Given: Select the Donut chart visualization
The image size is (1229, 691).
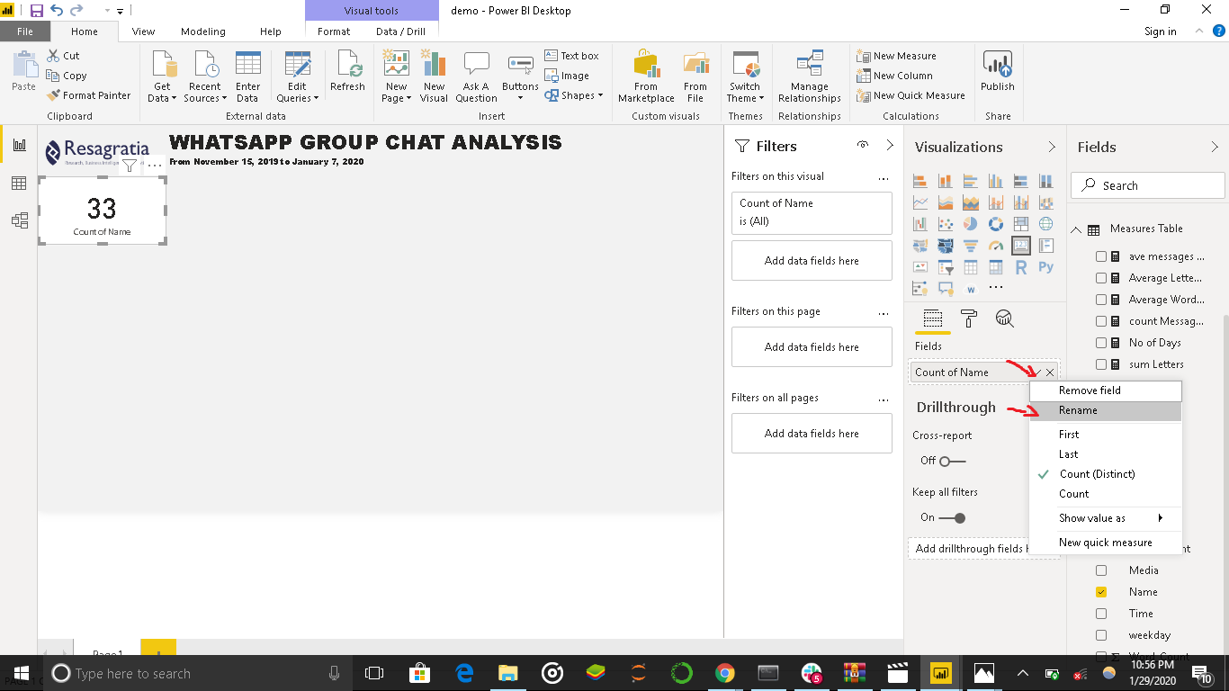Looking at the screenshot, I should pos(996,224).
